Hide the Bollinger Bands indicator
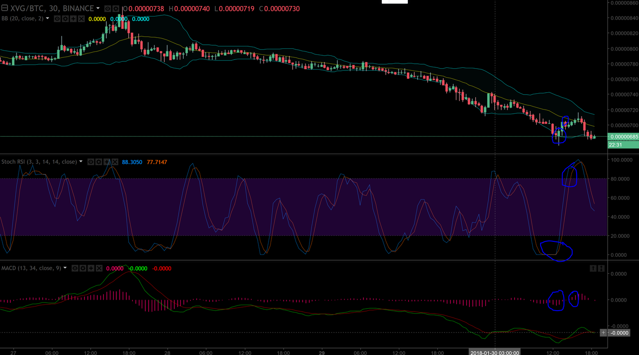Viewport: 639px width, 355px height. click(57, 19)
